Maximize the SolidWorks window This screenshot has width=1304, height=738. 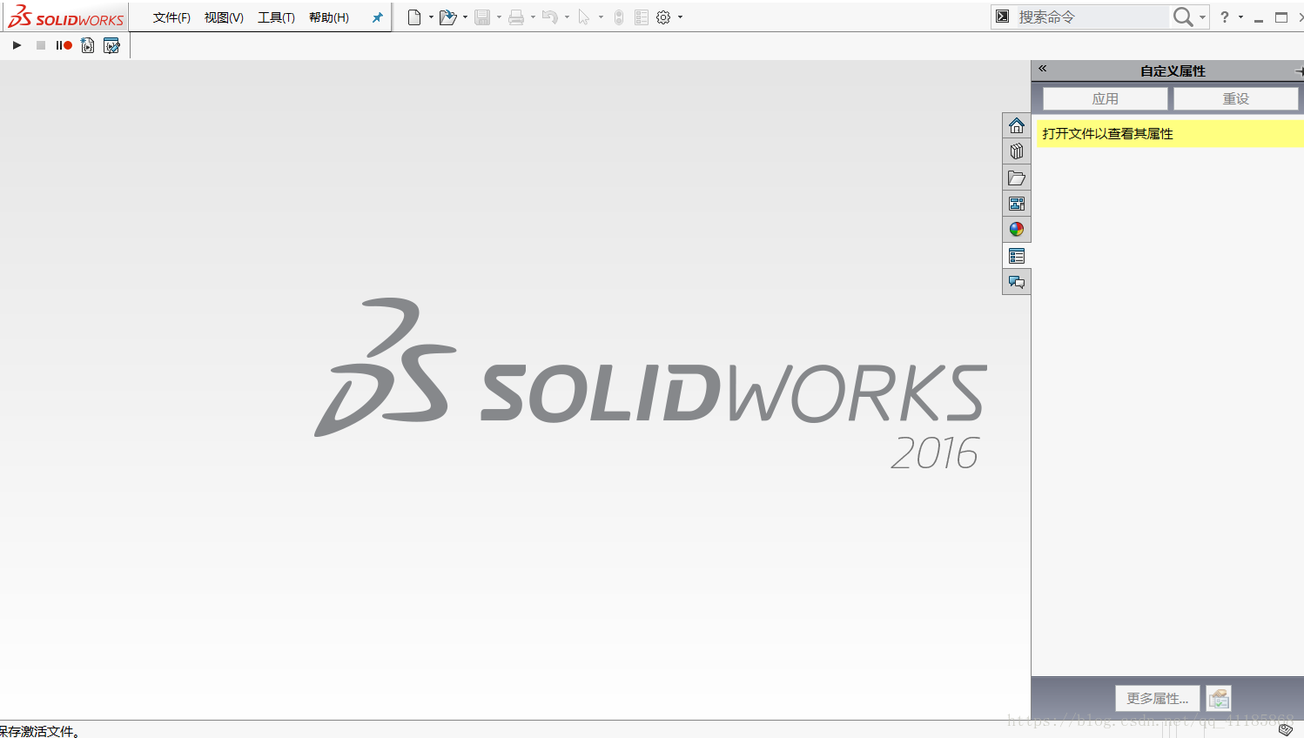pos(1281,17)
